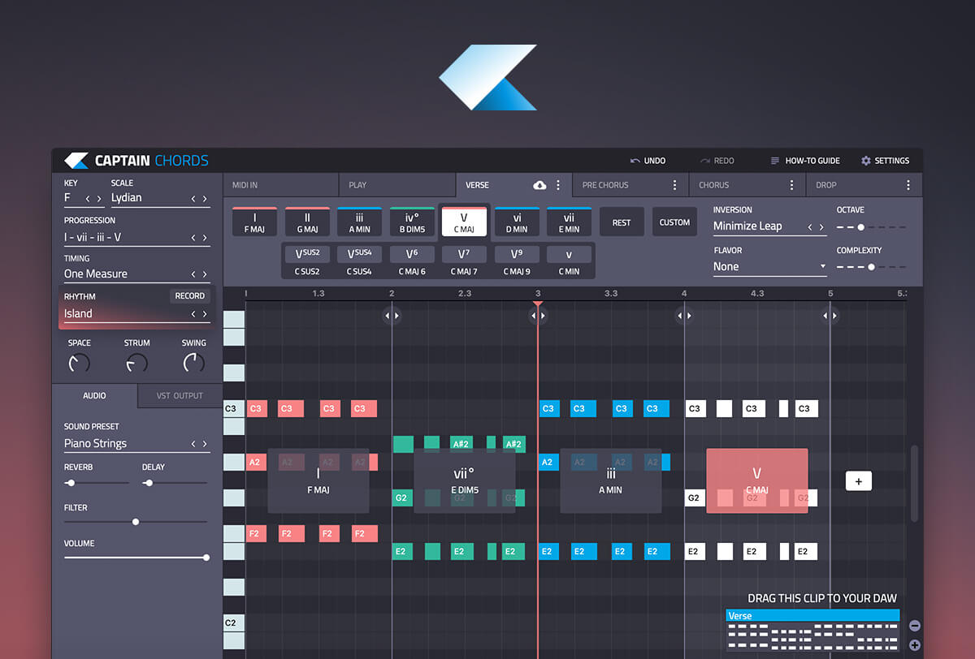
Task: Select the II G Maj chord button
Action: tap(307, 222)
